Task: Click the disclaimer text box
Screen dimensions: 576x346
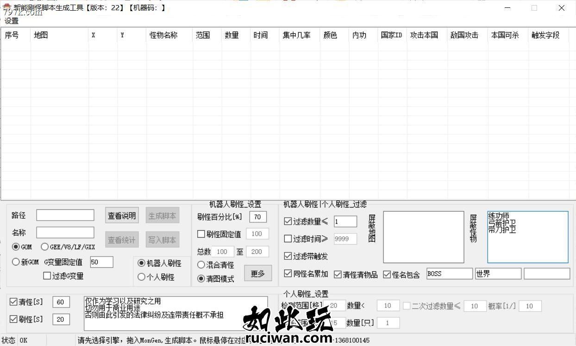Action: [175, 314]
